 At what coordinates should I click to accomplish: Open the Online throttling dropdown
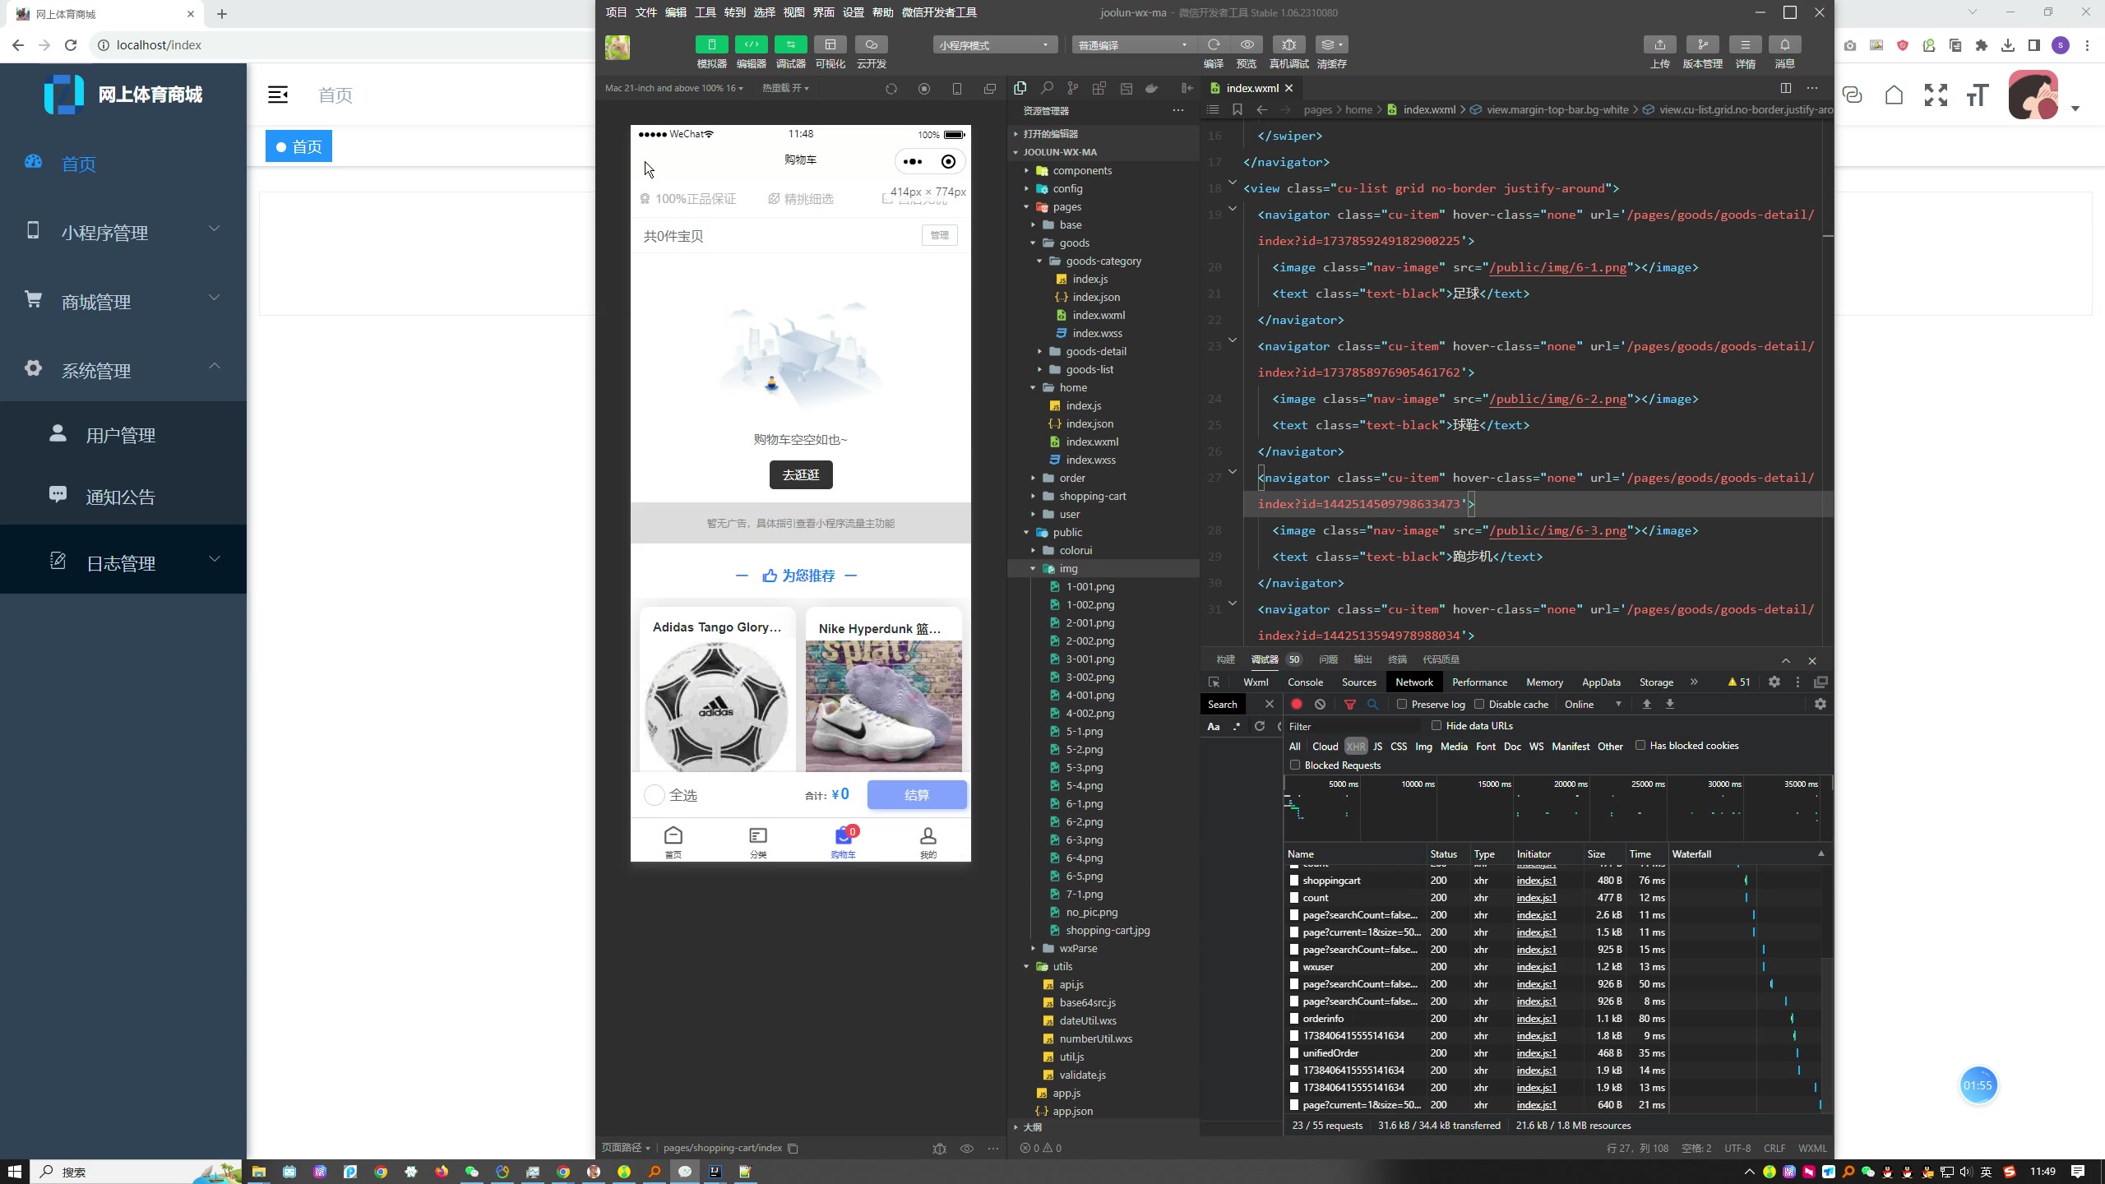pos(1593,704)
